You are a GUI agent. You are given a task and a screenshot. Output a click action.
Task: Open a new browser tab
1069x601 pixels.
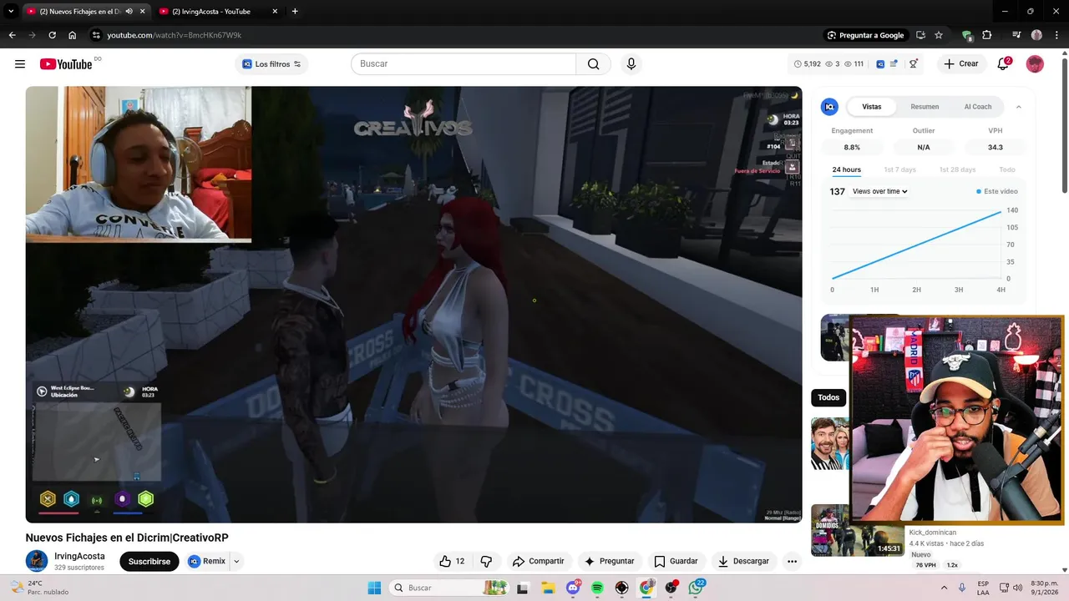(295, 12)
